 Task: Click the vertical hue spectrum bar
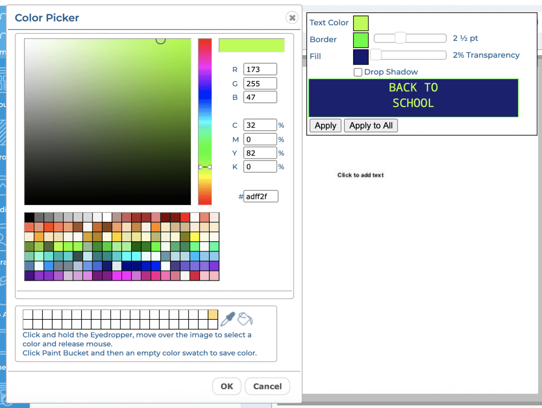point(205,102)
